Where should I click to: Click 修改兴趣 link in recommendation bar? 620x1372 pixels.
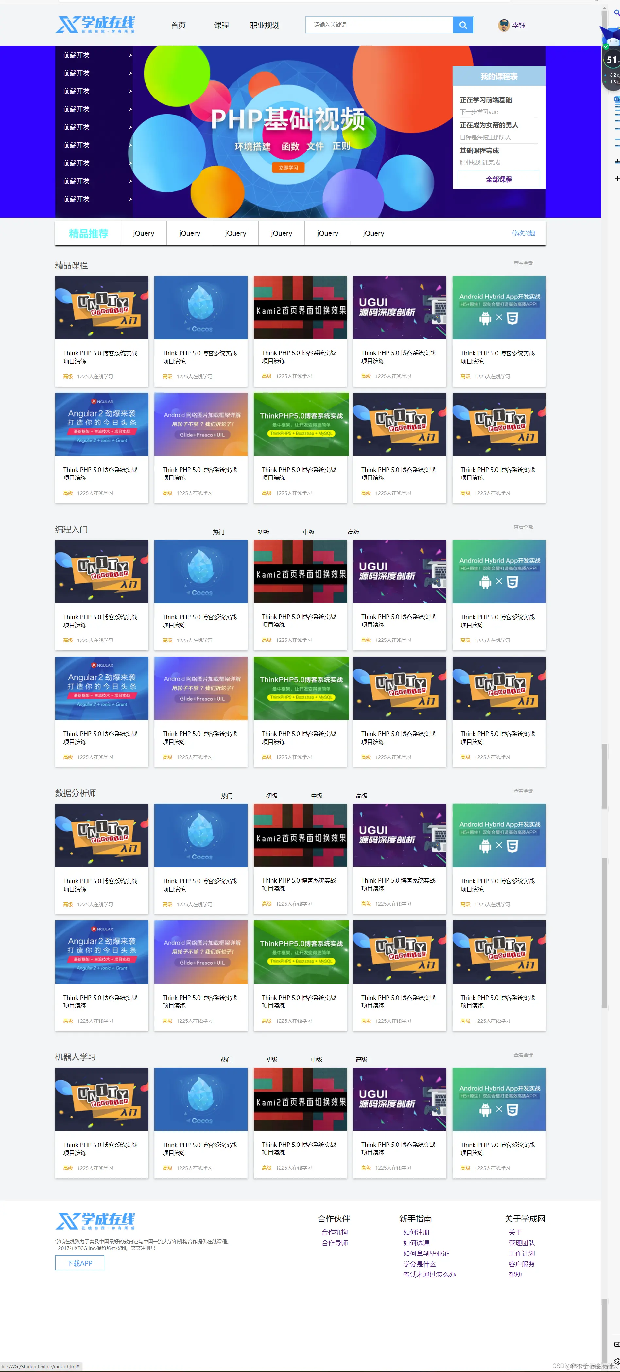point(523,233)
